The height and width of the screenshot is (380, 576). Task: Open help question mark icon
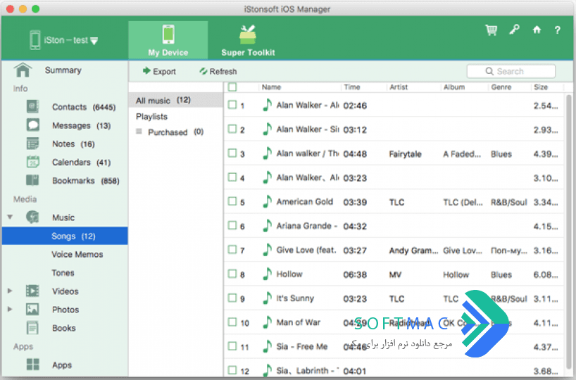click(x=557, y=30)
